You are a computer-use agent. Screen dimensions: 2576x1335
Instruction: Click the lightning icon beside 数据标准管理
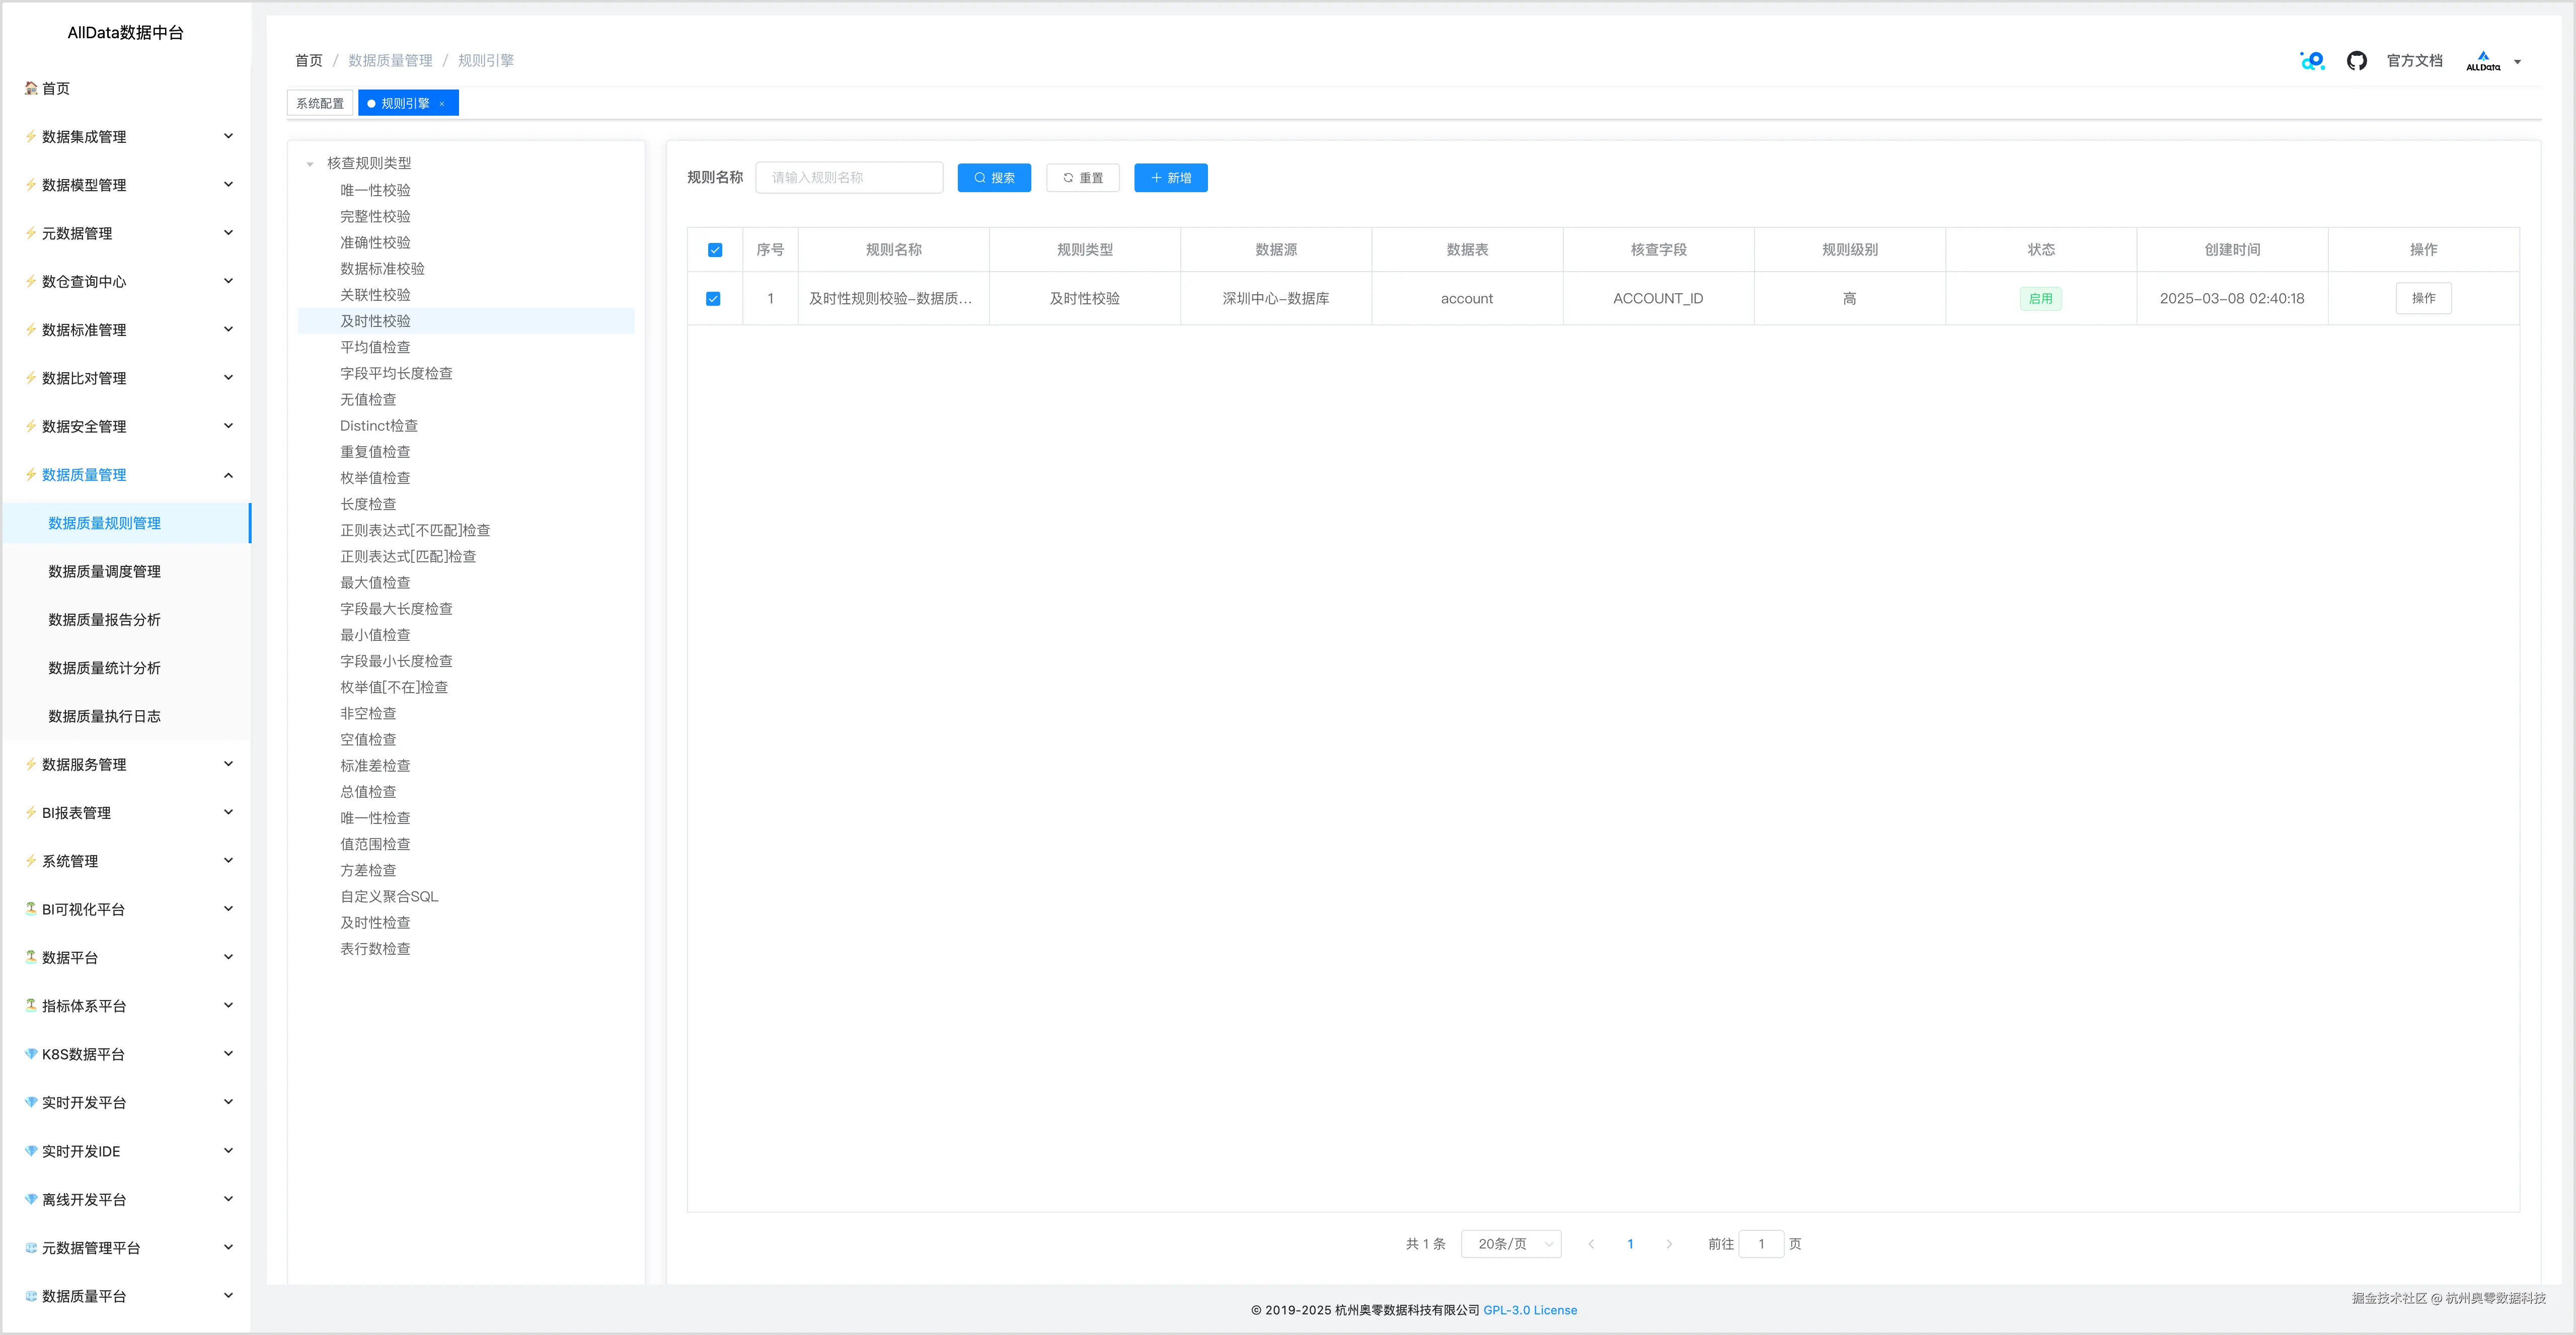(x=31, y=330)
